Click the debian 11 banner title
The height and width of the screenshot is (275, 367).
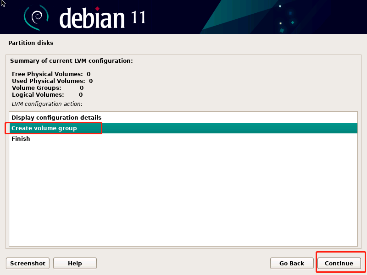(x=102, y=18)
